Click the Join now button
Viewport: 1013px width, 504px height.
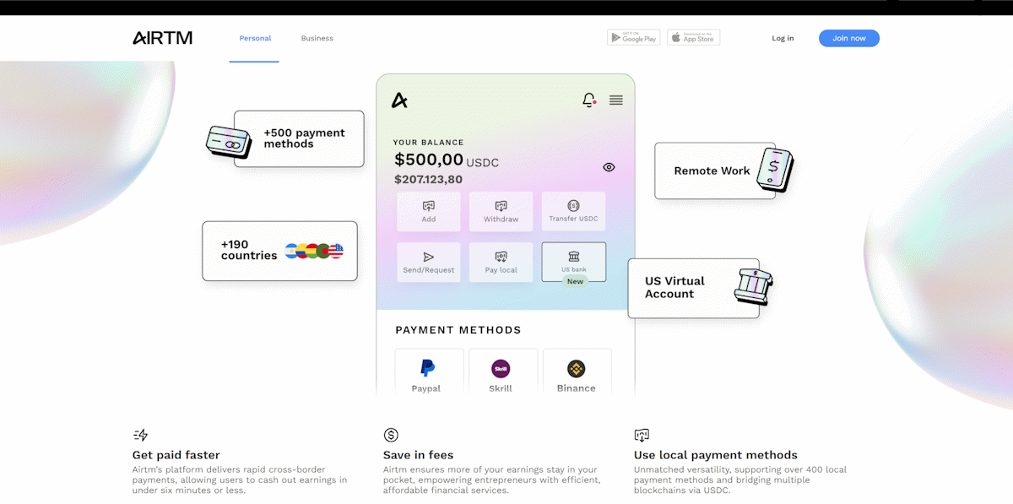[x=848, y=38]
